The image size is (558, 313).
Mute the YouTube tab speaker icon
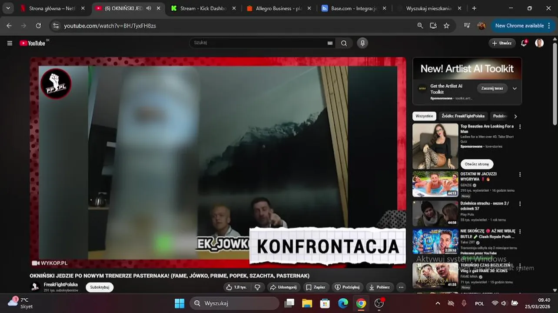[149, 8]
